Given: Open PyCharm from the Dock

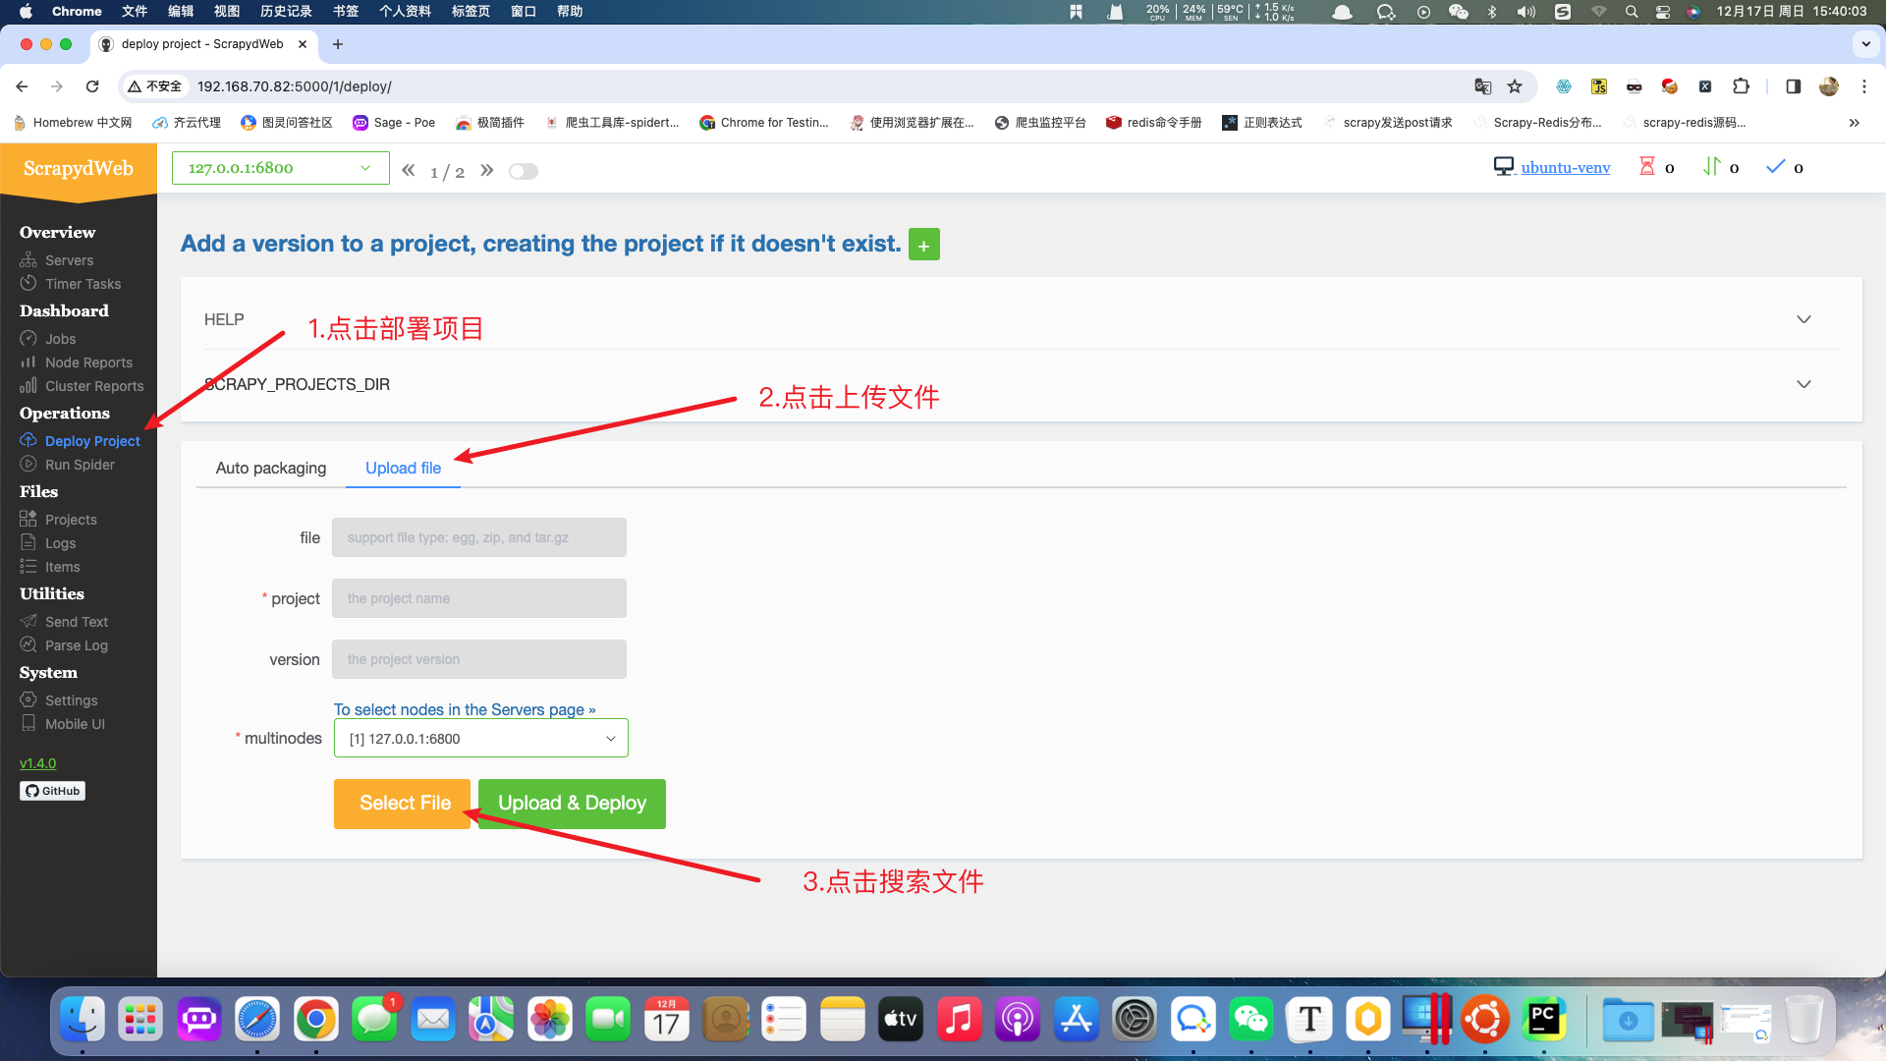Looking at the screenshot, I should 1543,1020.
